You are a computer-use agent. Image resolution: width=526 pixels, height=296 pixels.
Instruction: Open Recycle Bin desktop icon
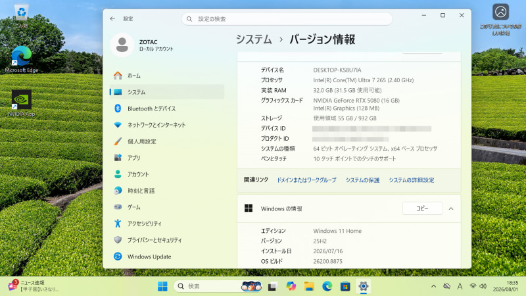click(22, 15)
